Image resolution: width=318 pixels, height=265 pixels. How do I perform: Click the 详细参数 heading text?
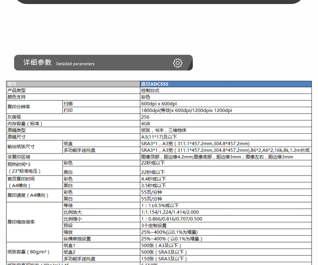click(37, 62)
